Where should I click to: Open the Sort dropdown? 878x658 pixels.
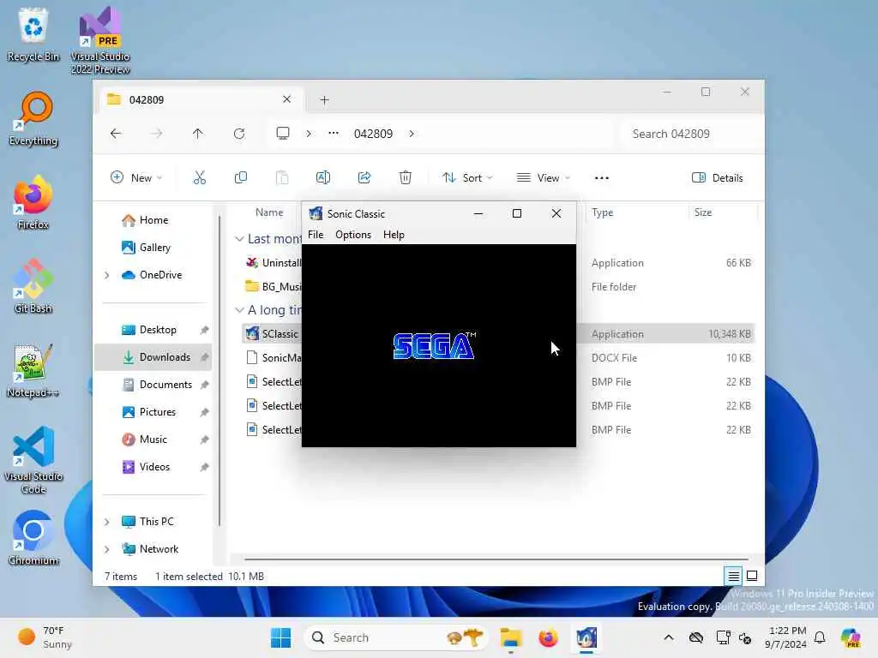tap(467, 178)
